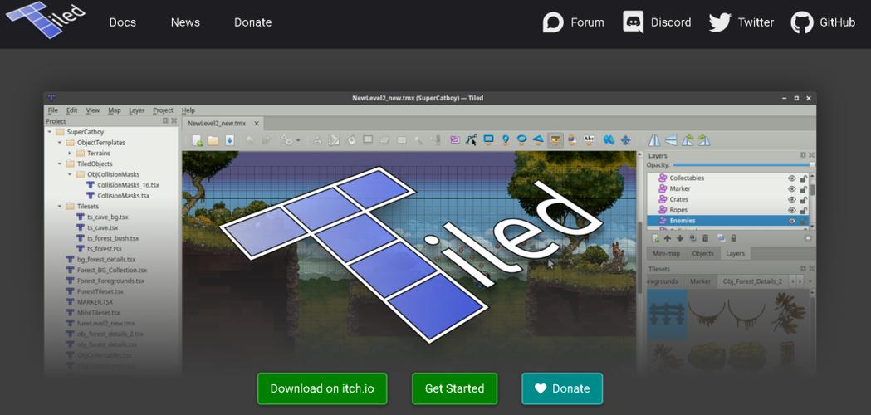The image size is (871, 415).
Task: Switch to the Objects tab
Action: [x=702, y=253]
